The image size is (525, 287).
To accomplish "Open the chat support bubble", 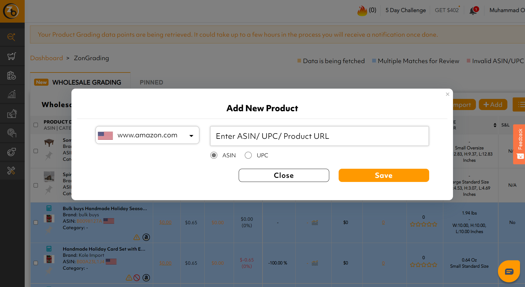I will click(509, 271).
